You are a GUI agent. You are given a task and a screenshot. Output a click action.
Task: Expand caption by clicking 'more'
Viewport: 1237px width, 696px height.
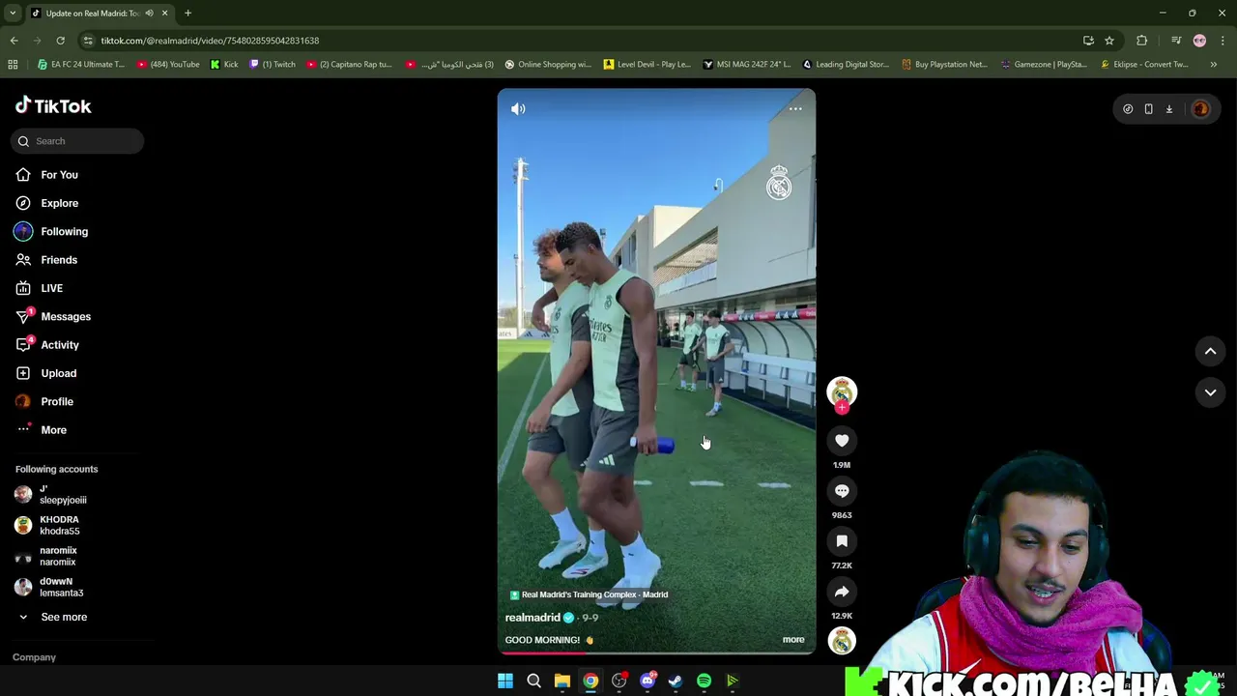[x=792, y=639]
